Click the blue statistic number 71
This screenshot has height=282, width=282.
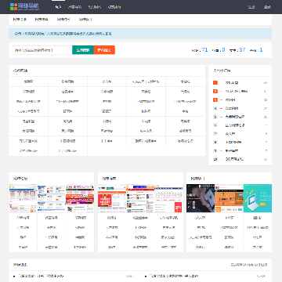coord(204,50)
